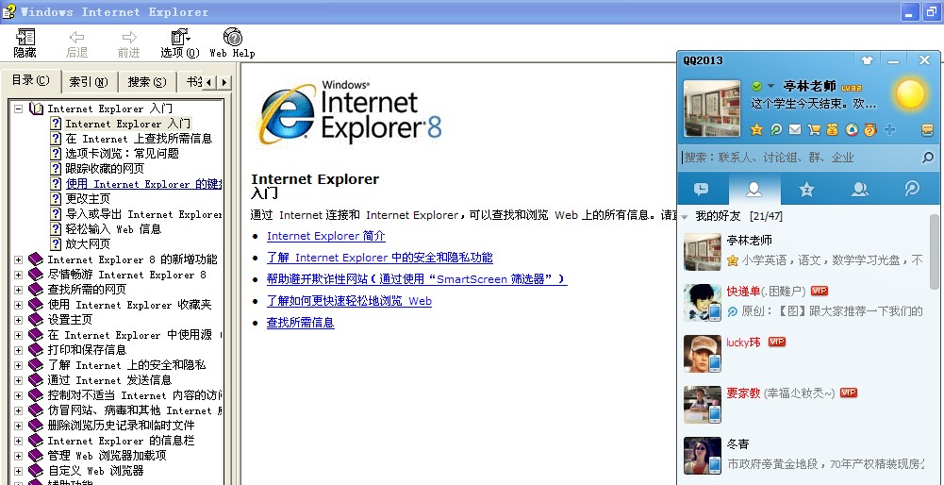Click question icon beside 使用 Internet Explorer 的键
944x485 pixels.
point(56,184)
